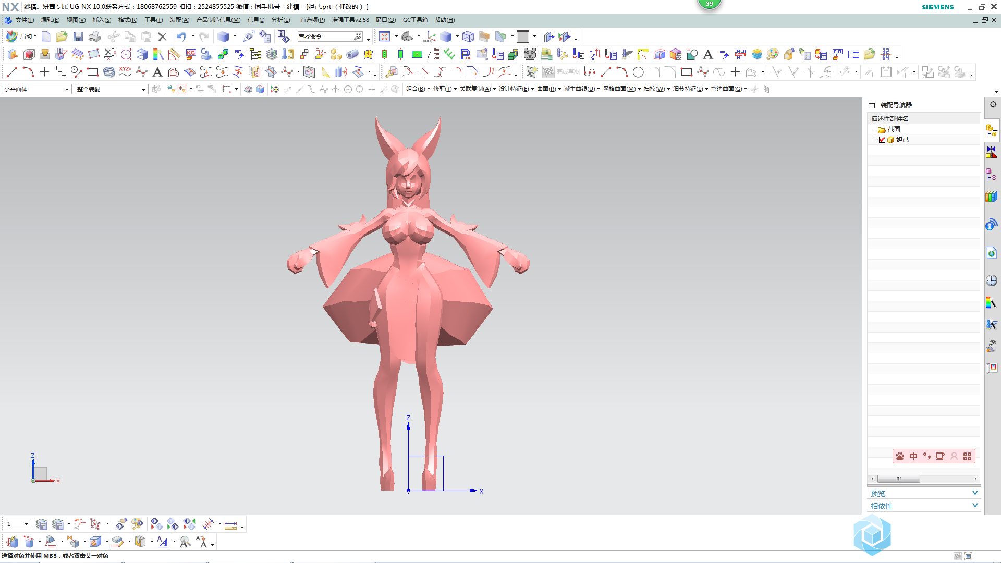1001x563 pixels.
Task: Click the green 39 badge at top
Action: pos(709,4)
